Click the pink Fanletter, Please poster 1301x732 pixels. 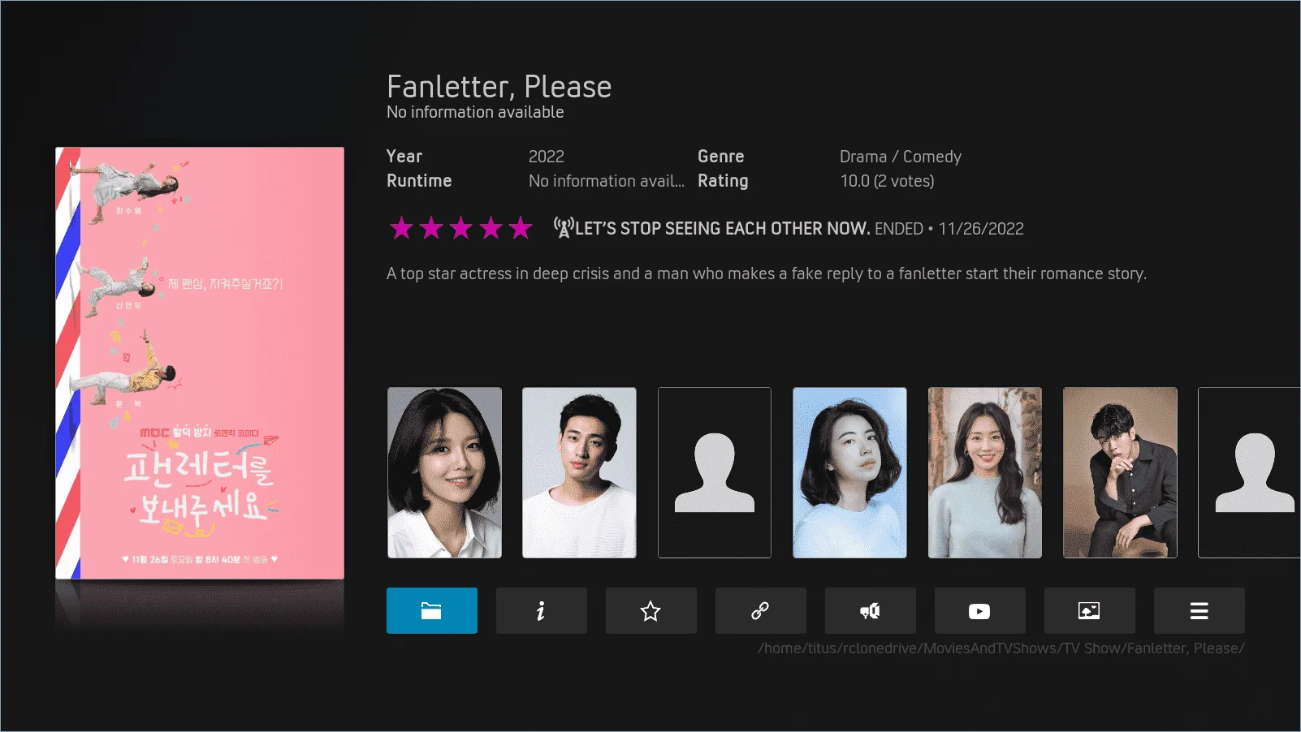coord(200,363)
